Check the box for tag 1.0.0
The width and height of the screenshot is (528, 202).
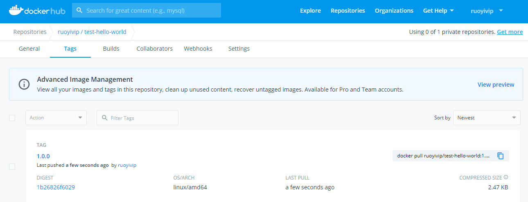[12, 166]
